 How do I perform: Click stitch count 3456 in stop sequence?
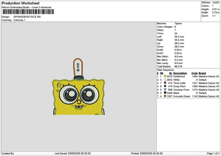(169, 93)
